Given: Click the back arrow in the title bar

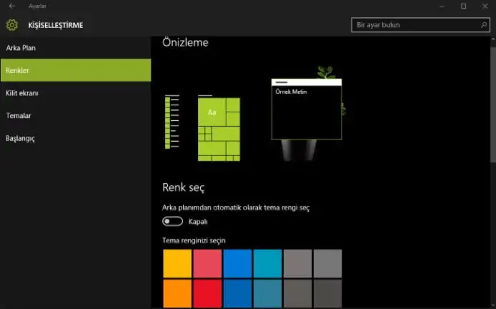Looking at the screenshot, I should [11, 6].
